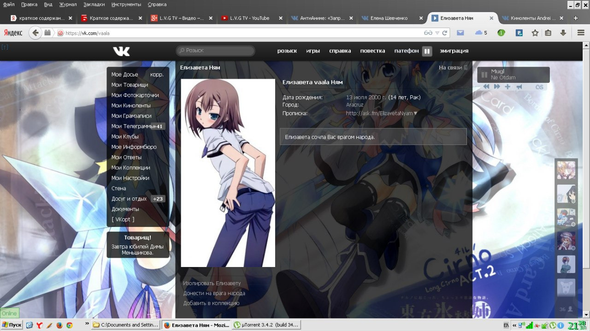Switch to C:\Documents and Settings taskbar window
The height and width of the screenshot is (331, 590).
[126, 325]
